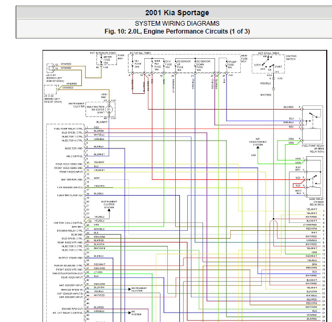
Task: Click the IGNITION COIL CONTROL pin label
Action: pos(68,223)
